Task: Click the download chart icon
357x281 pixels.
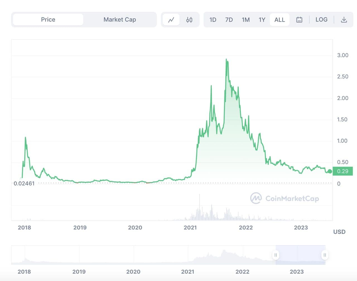Action: (344, 20)
